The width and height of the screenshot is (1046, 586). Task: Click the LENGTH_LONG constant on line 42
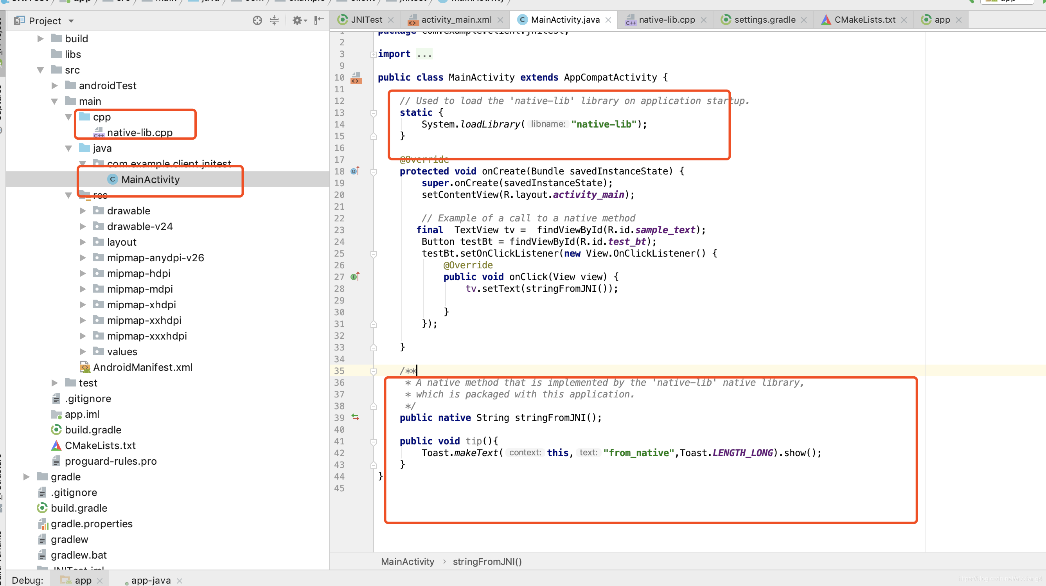(x=742, y=453)
